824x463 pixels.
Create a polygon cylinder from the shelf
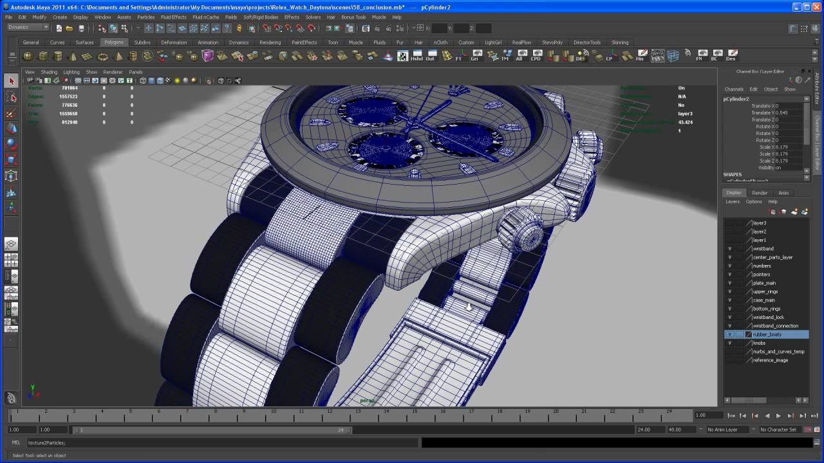(x=58, y=57)
